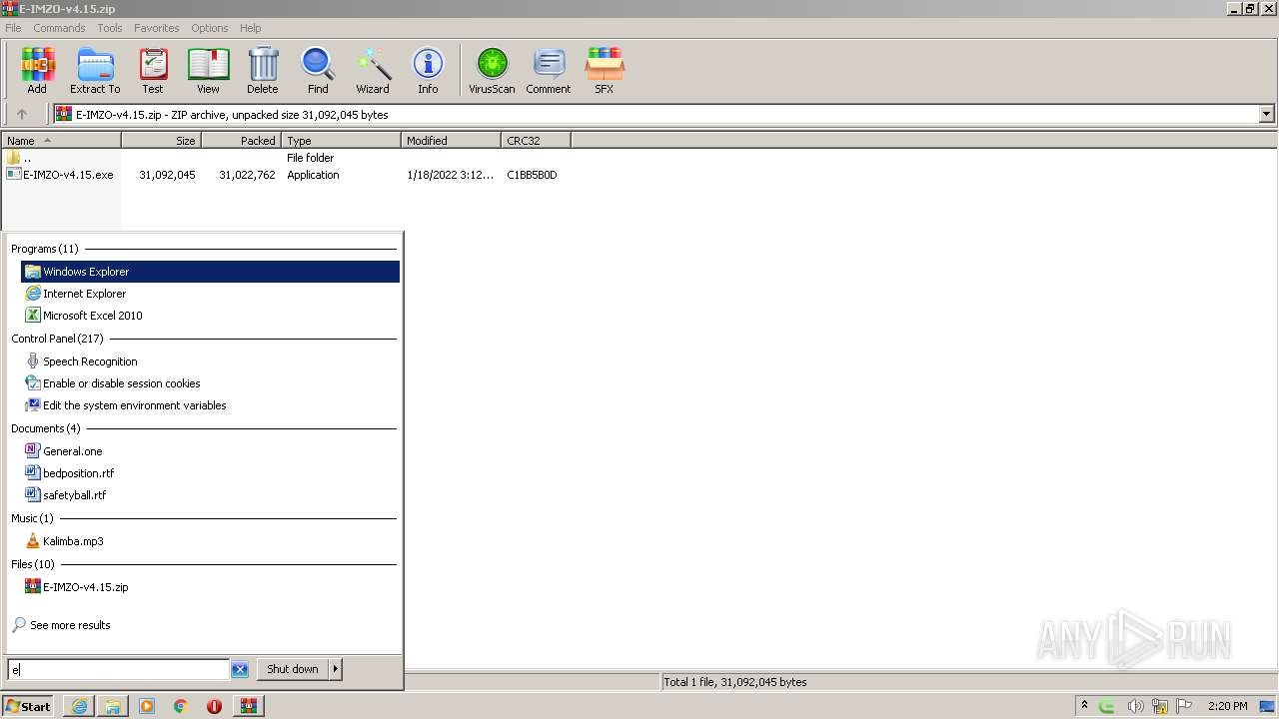Open bedposition.rtf document
The image size is (1279, 719).
[210, 473]
